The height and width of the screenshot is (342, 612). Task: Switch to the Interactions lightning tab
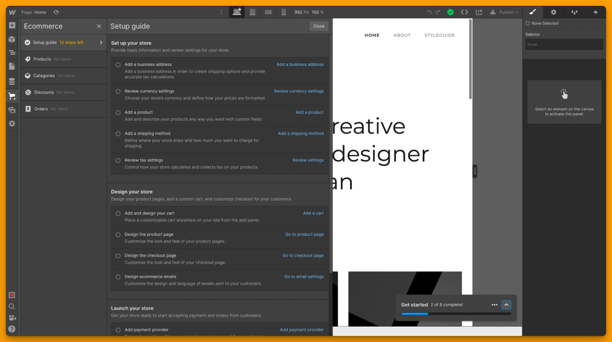tap(595, 12)
